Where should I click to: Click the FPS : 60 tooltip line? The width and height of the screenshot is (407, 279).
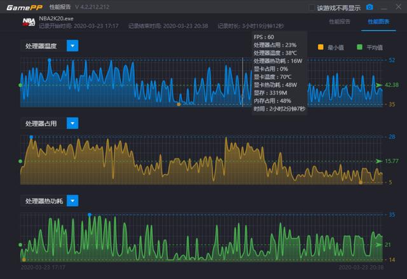click(x=264, y=37)
